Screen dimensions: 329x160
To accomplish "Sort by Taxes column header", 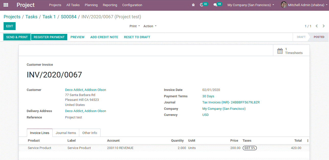I will coord(247,140).
